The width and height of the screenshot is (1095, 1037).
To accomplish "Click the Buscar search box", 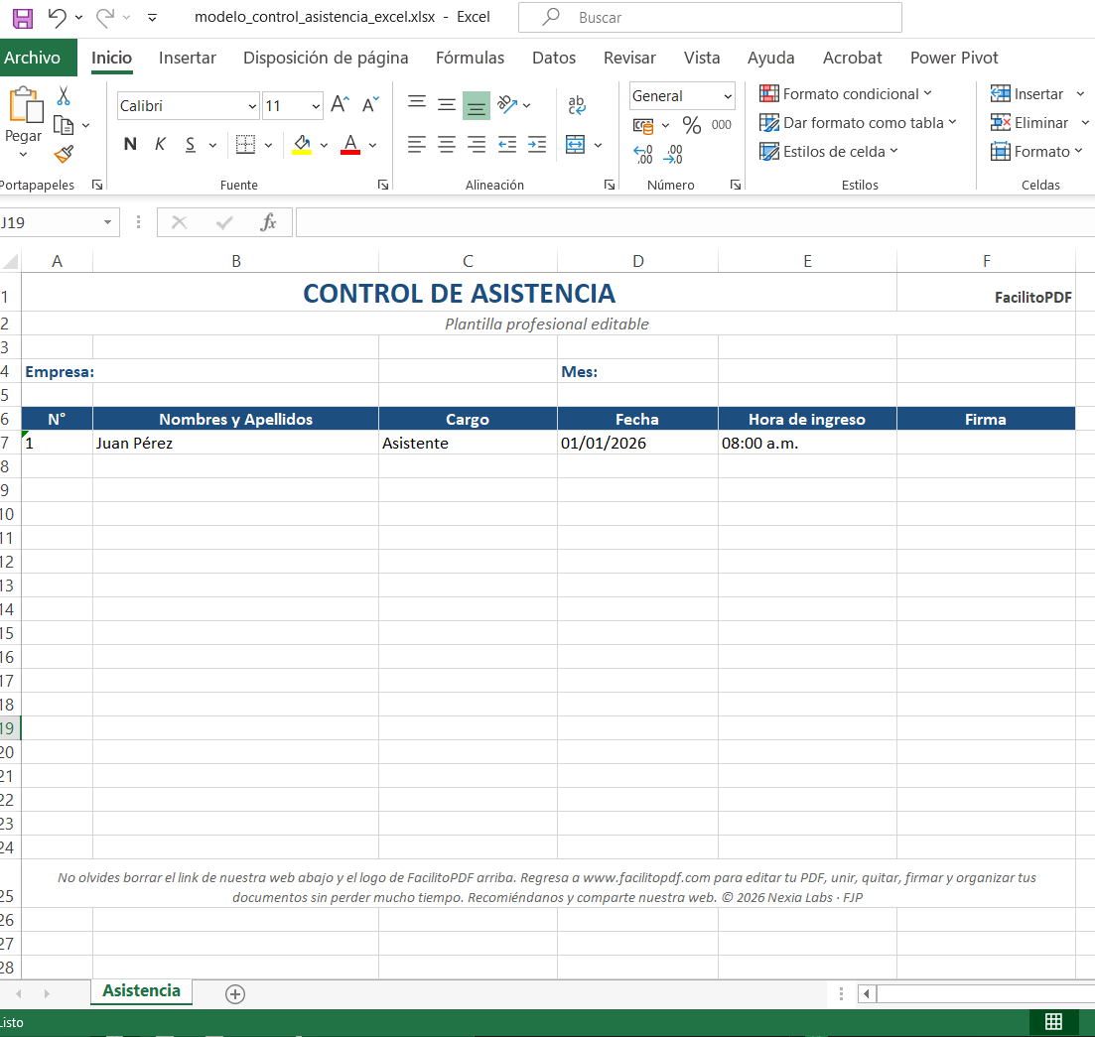I will [x=710, y=18].
